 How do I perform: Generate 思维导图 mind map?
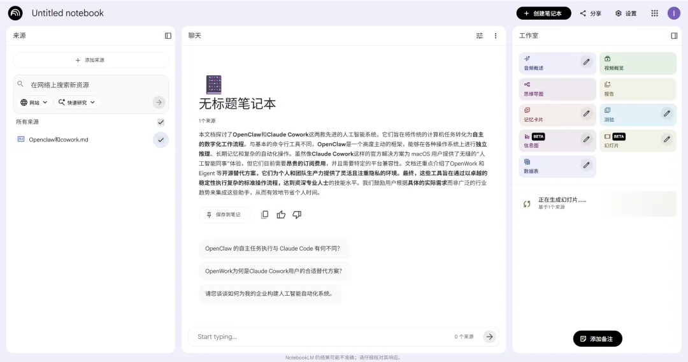(557, 89)
